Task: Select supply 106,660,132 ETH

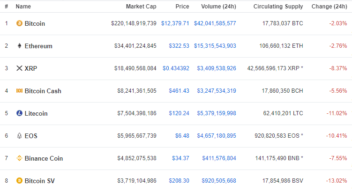Action: pos(281,46)
